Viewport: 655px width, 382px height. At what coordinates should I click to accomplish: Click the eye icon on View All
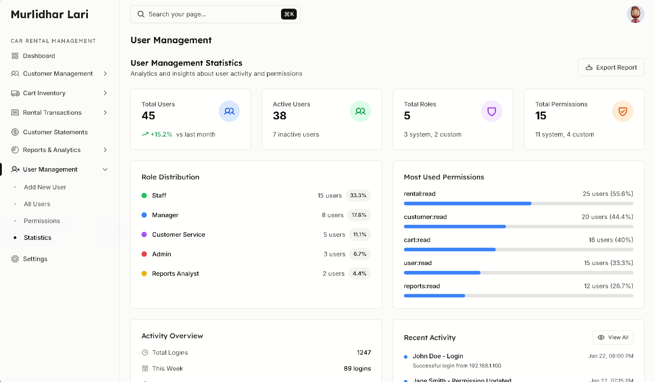click(601, 337)
